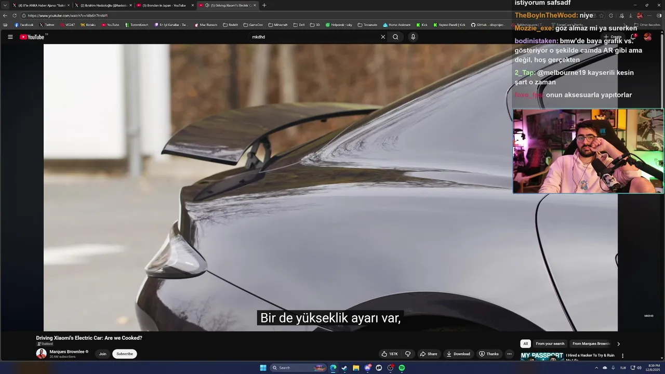
Task: Dislike the Xiaomi video
Action: pyautogui.click(x=408, y=354)
